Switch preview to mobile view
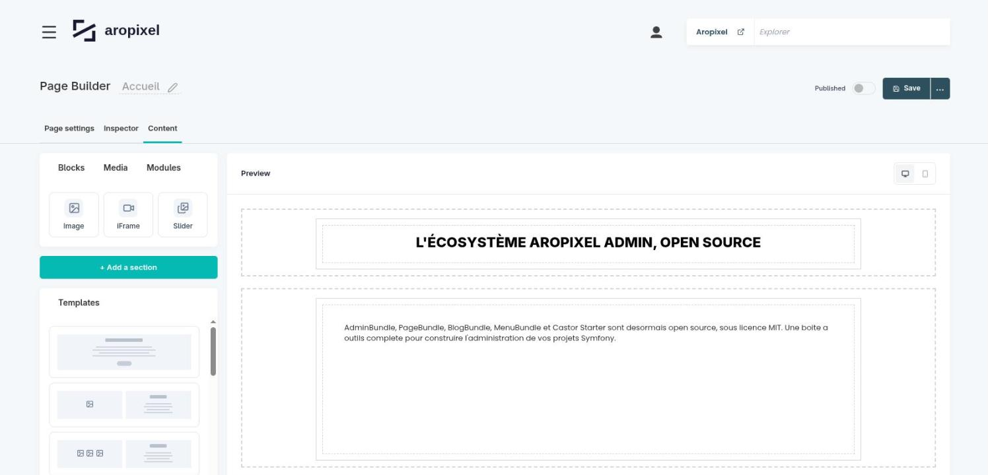 [925, 174]
